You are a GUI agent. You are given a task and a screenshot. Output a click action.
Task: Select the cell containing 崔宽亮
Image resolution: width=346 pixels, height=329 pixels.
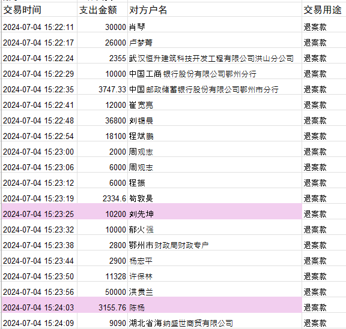tap(214, 105)
